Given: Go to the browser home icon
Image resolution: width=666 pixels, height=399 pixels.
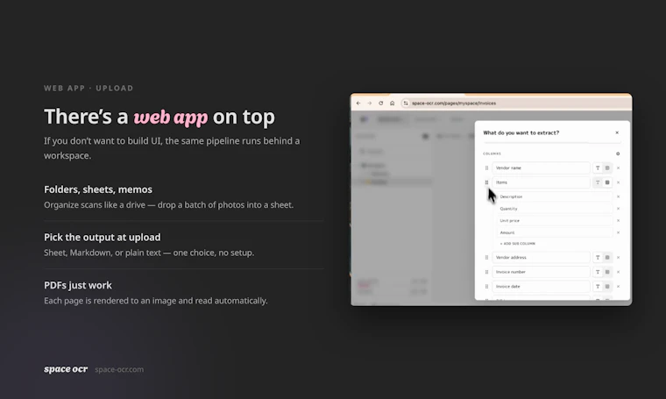Looking at the screenshot, I should click(x=393, y=103).
